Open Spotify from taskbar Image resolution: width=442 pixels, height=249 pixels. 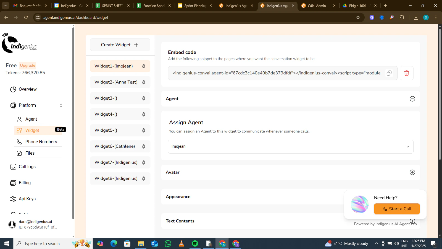click(x=195, y=243)
